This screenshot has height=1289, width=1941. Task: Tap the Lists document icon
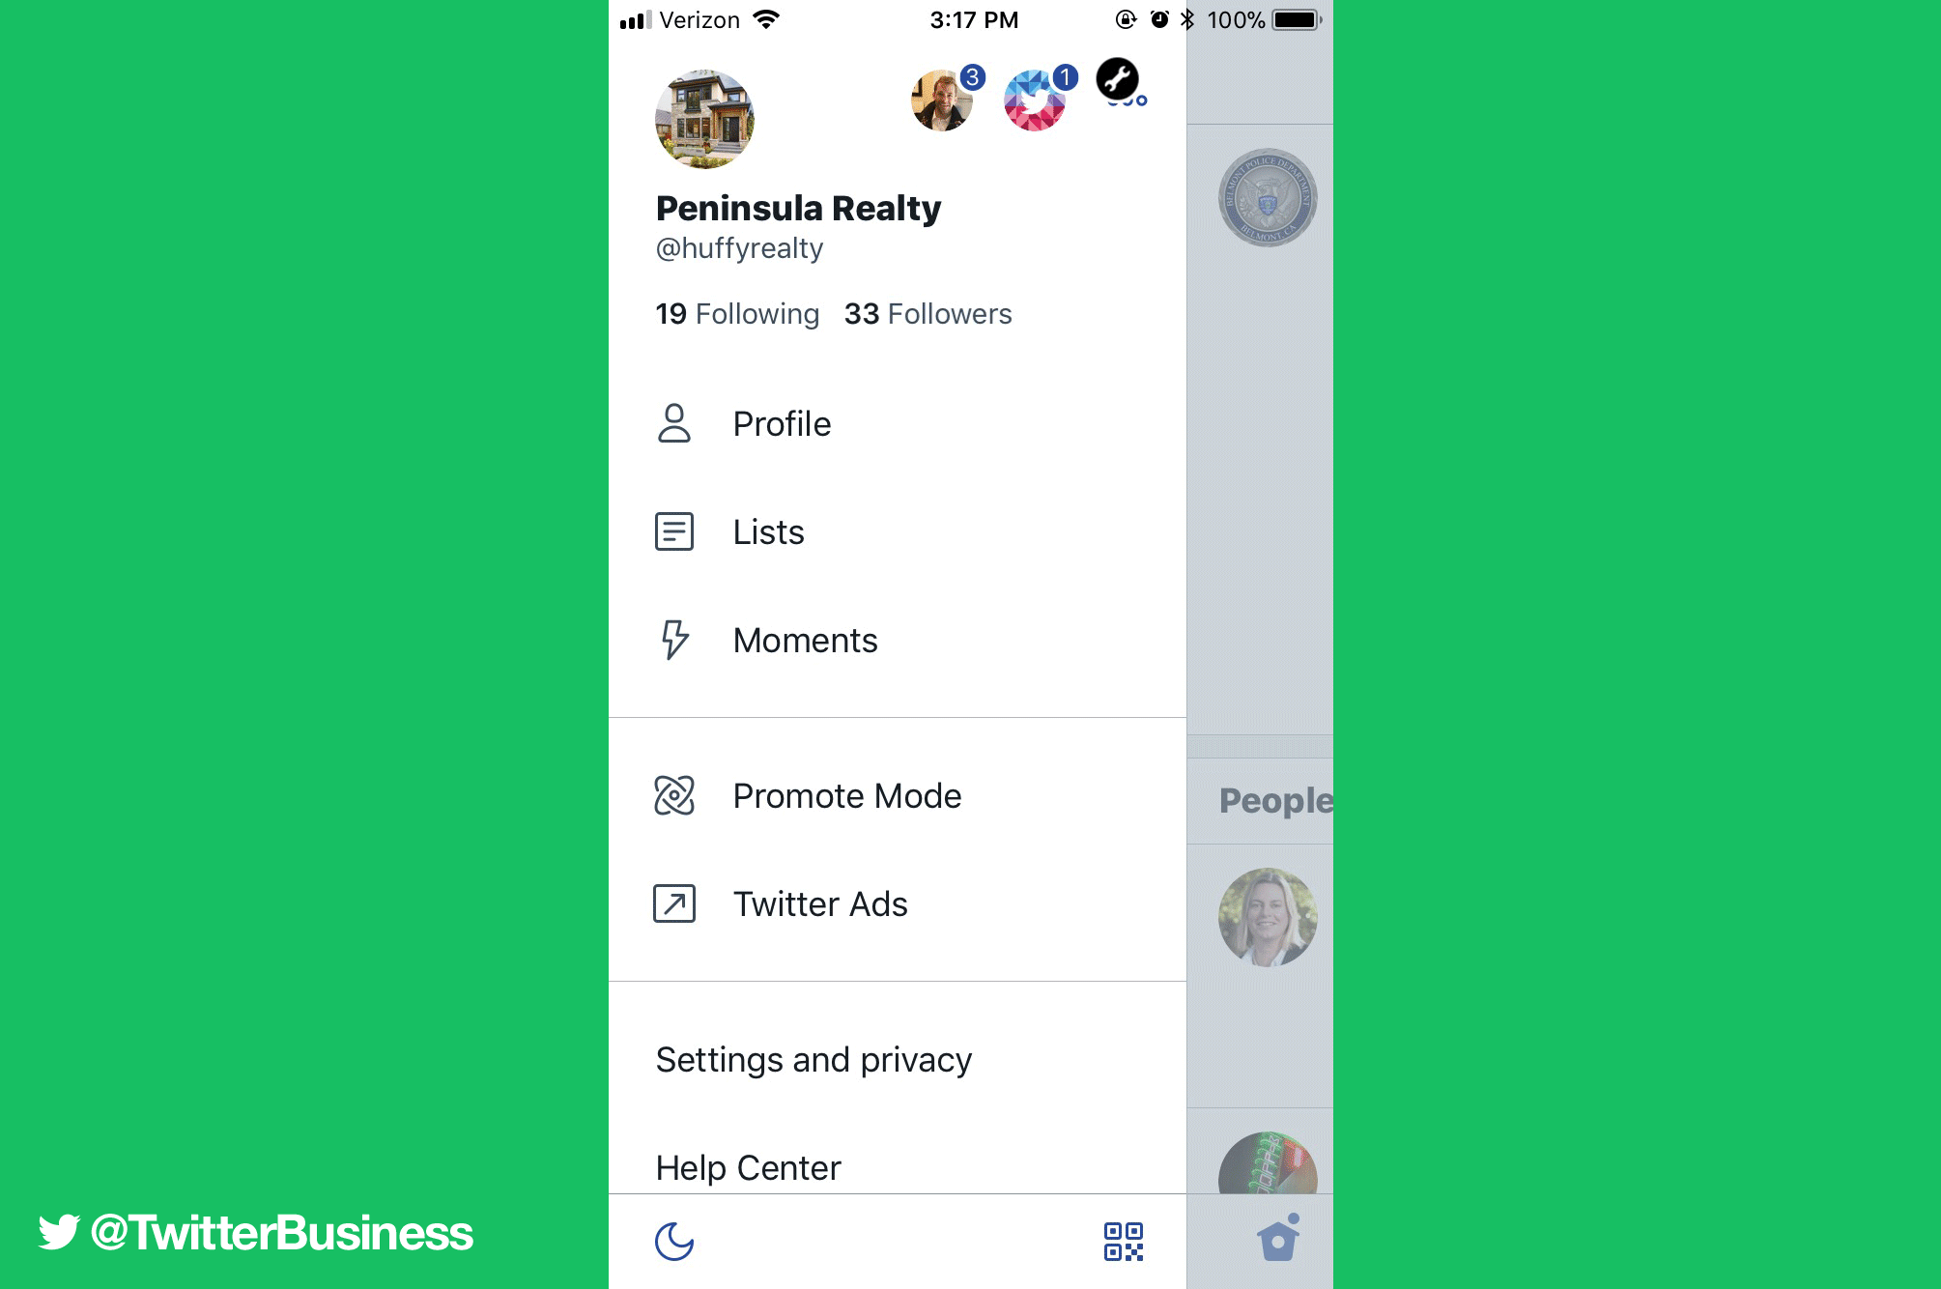(674, 531)
